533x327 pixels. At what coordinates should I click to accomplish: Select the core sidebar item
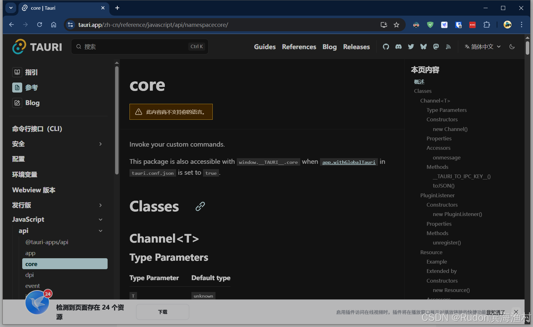coord(65,264)
